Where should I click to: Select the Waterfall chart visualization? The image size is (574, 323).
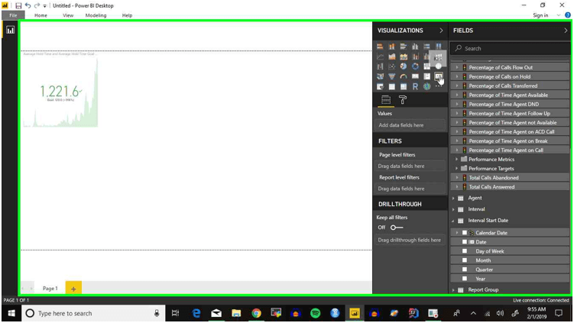coord(380,66)
